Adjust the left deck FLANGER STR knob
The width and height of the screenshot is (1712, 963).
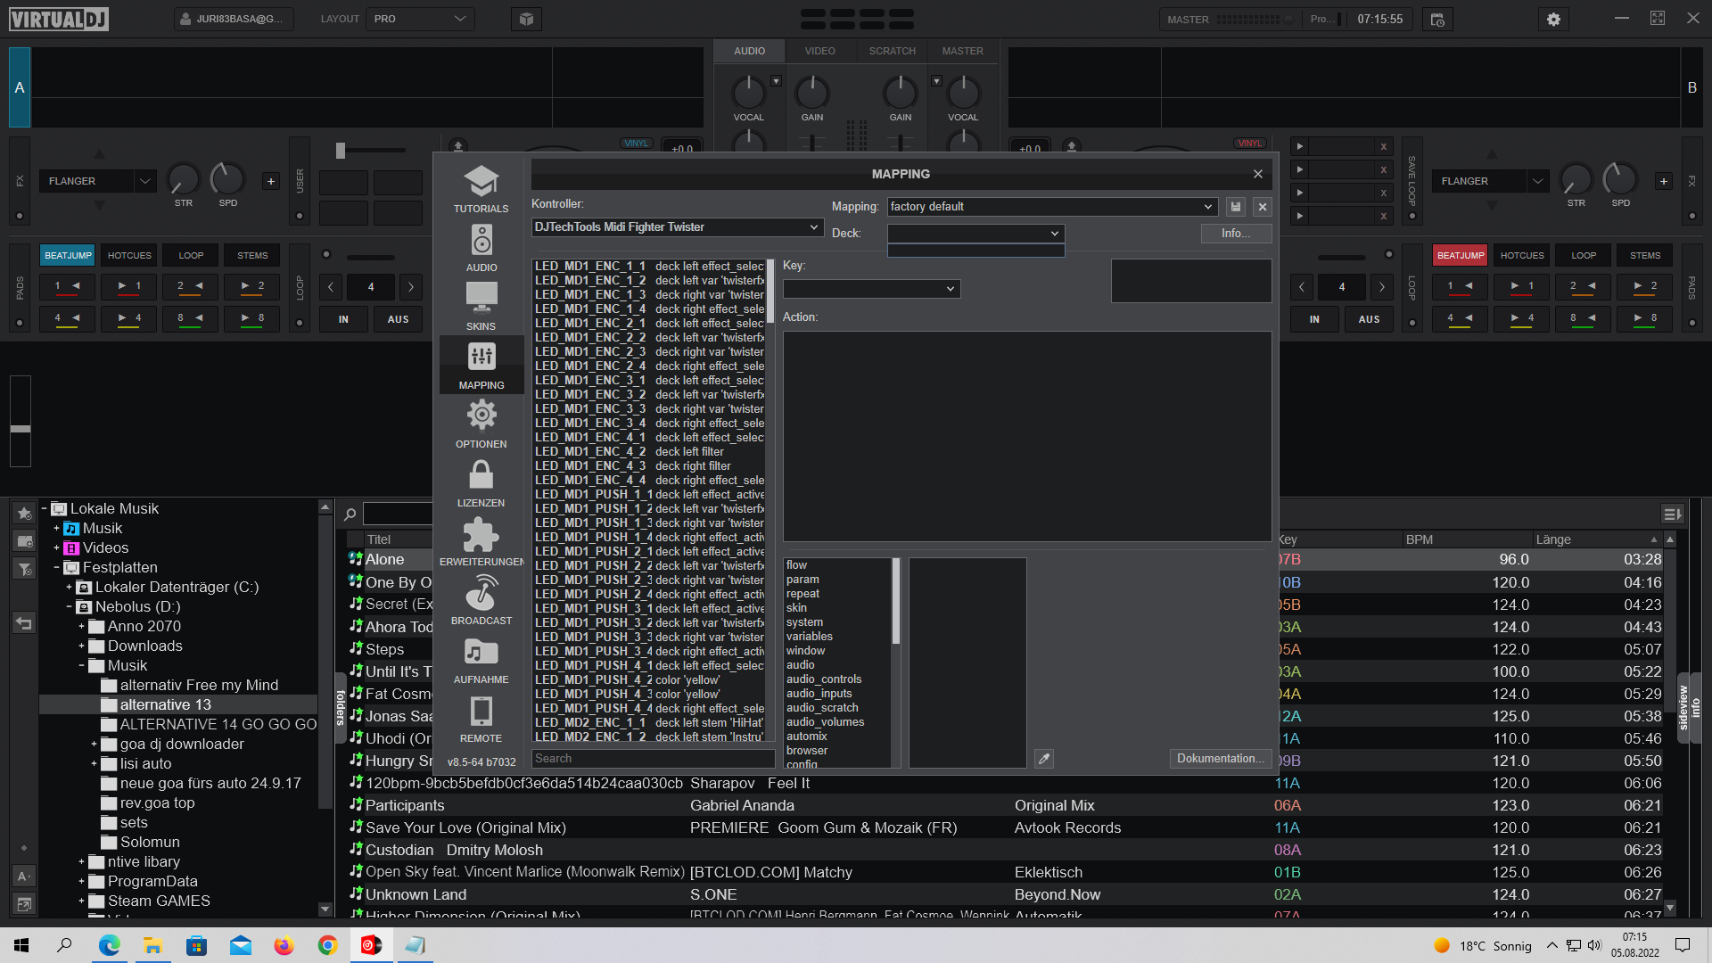[184, 179]
